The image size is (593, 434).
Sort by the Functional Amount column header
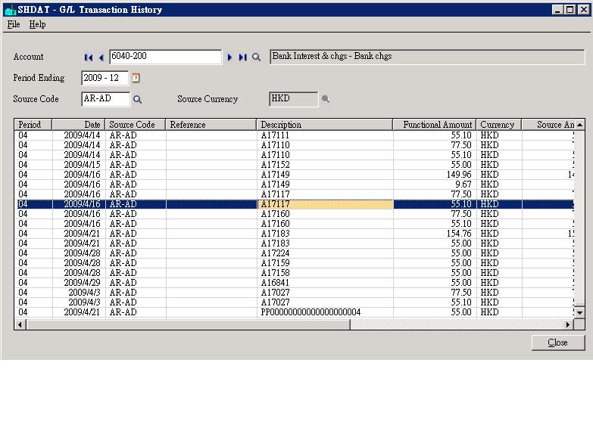434,125
